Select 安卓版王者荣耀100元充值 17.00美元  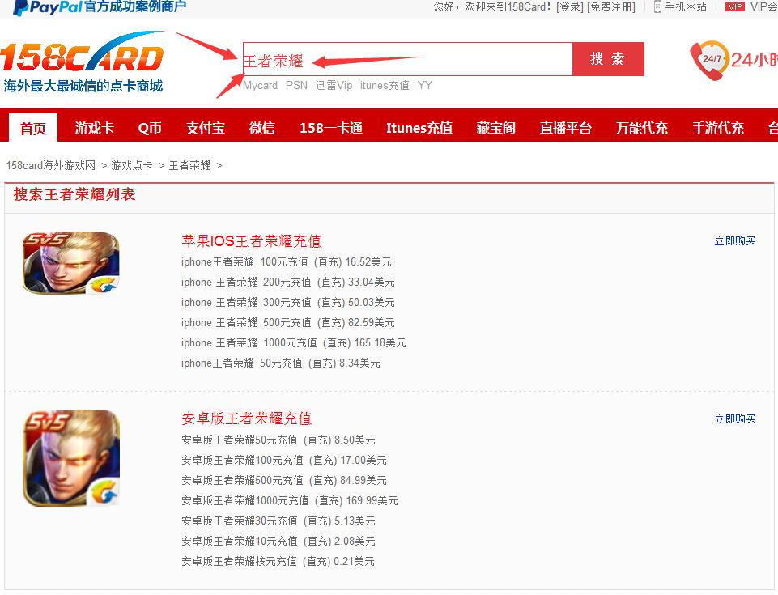[x=284, y=460]
